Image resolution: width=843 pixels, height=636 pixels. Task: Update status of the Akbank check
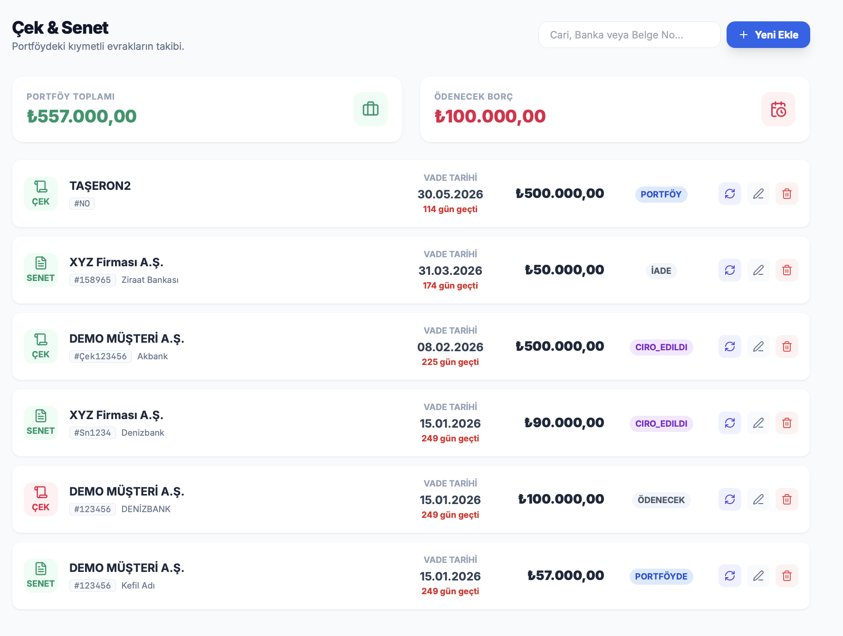729,346
